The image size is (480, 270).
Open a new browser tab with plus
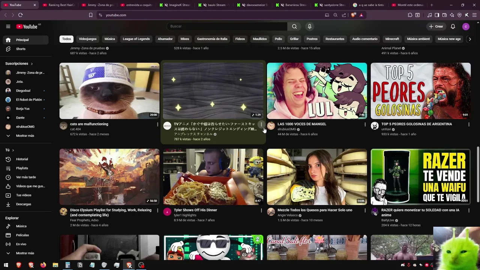pos(432,5)
